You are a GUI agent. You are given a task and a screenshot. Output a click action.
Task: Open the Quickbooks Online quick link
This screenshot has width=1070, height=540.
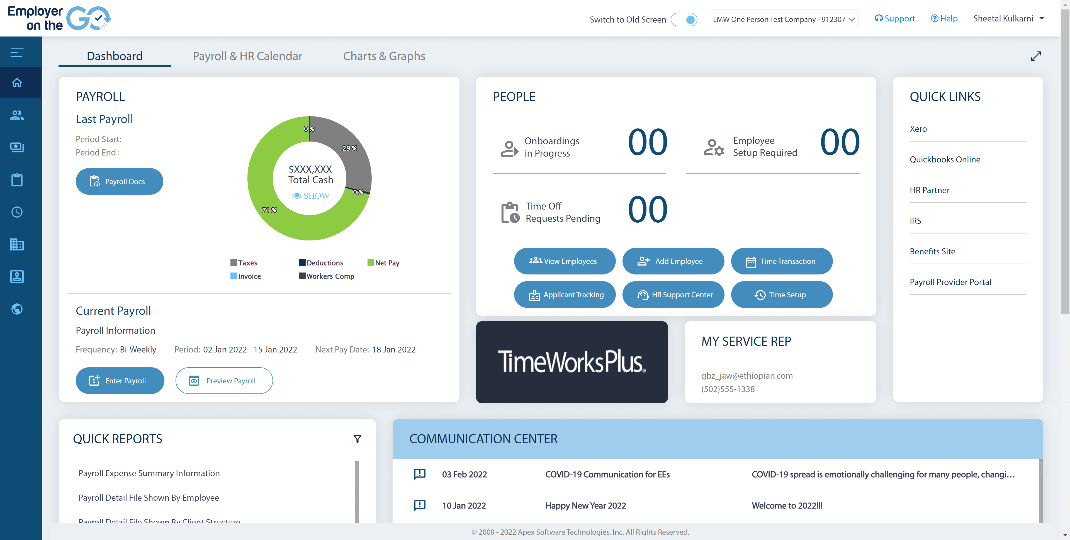click(945, 159)
